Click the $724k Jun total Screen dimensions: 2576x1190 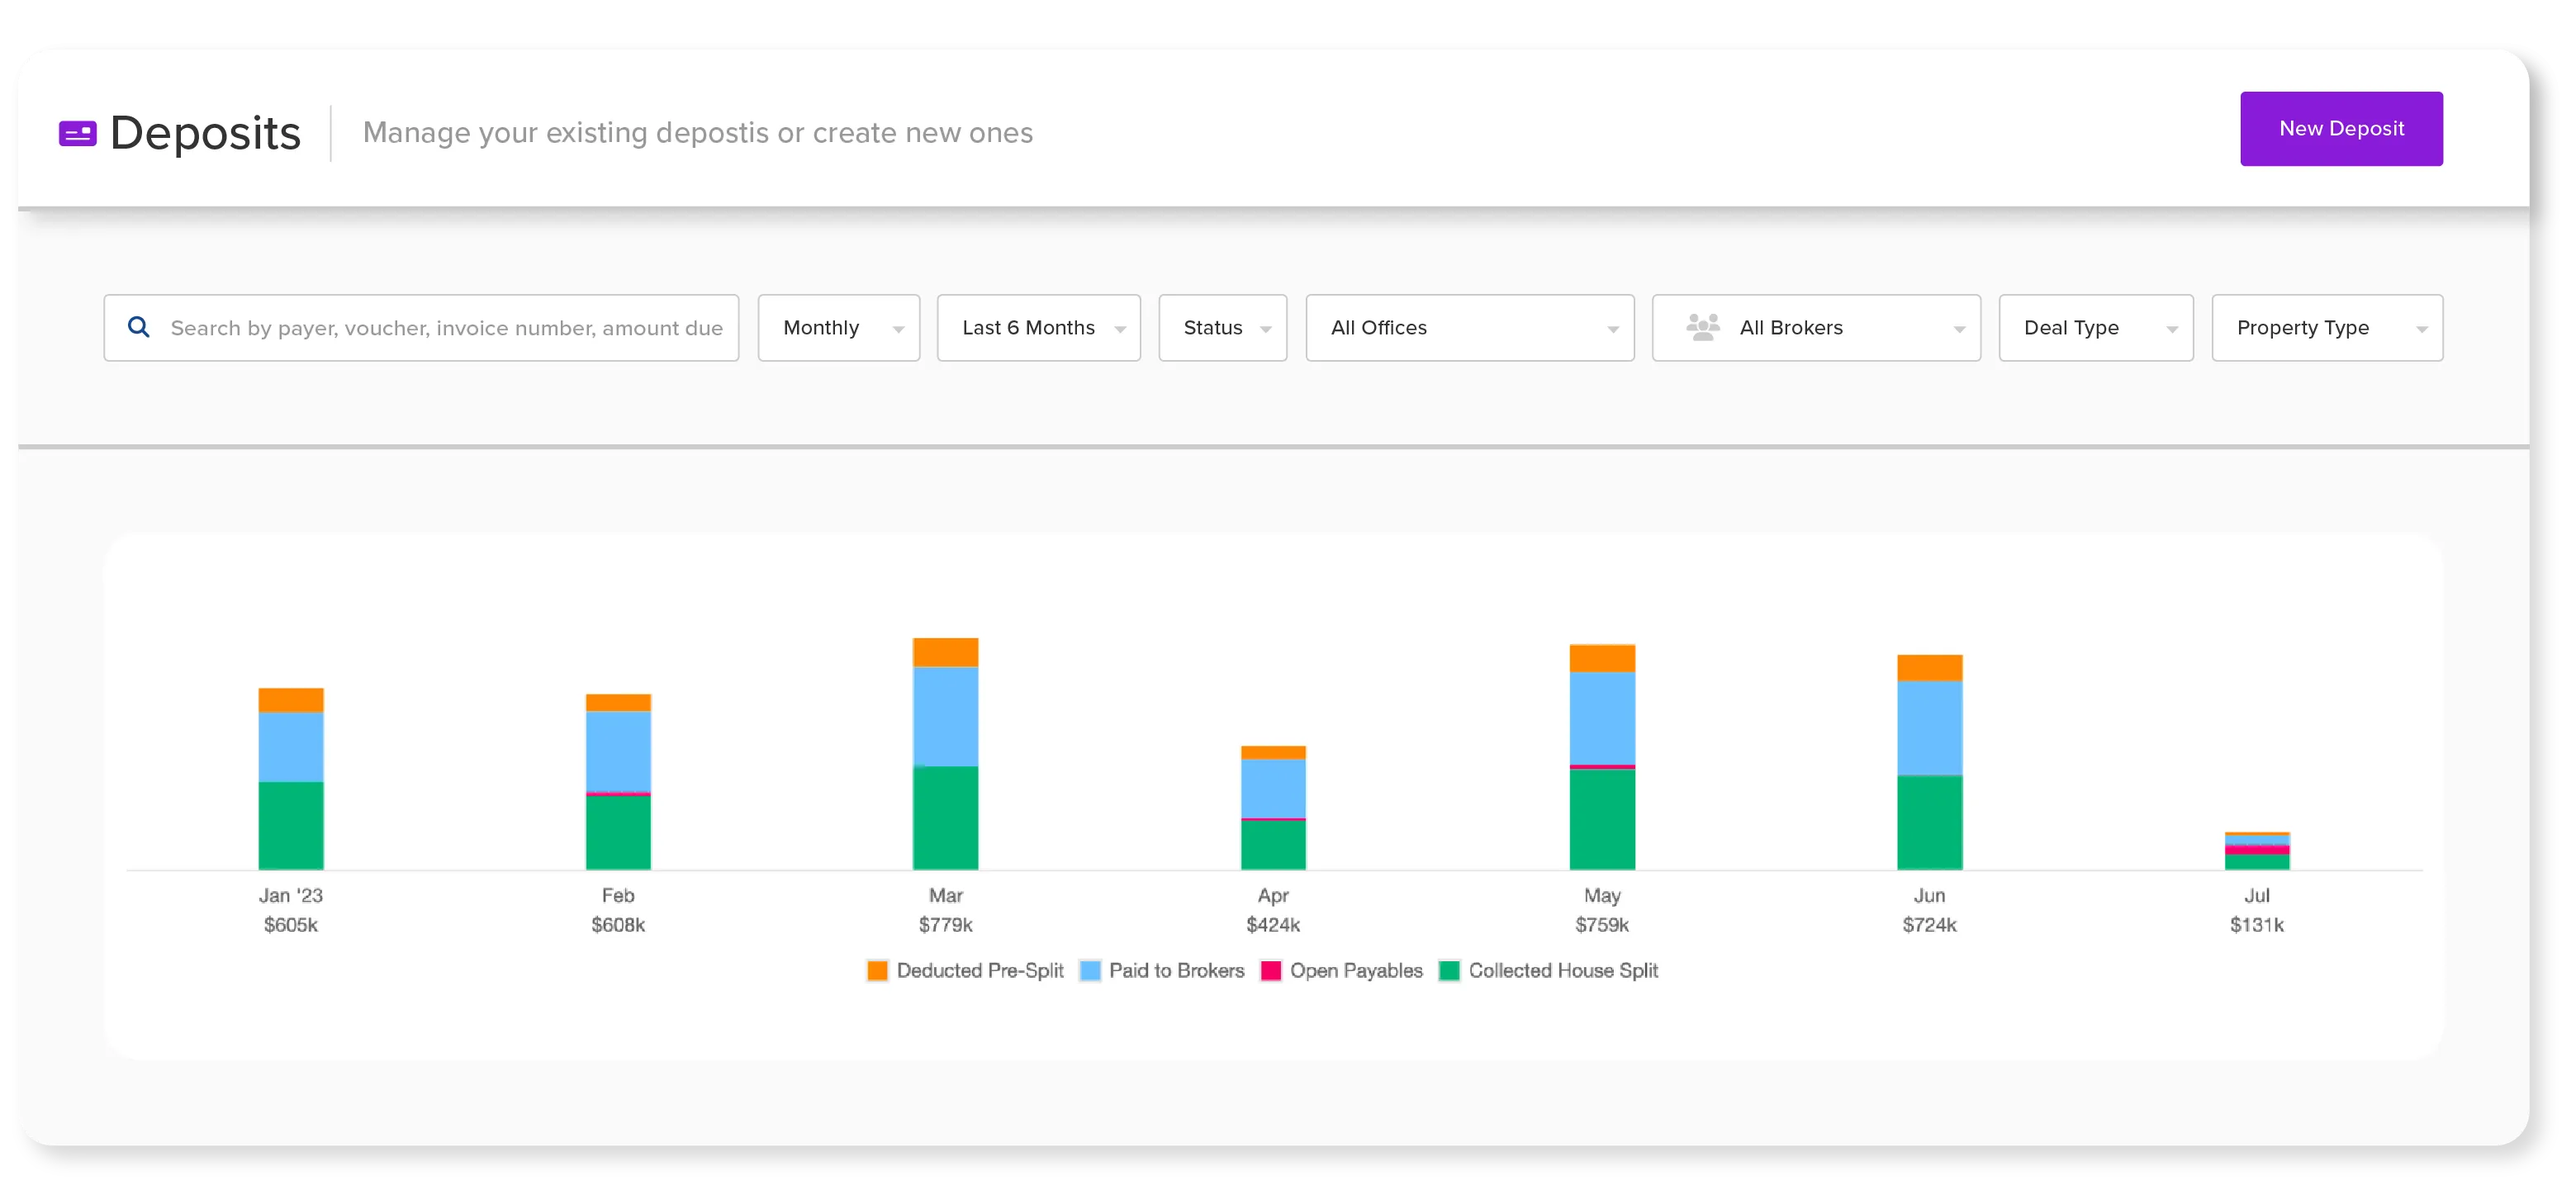[x=1929, y=925]
